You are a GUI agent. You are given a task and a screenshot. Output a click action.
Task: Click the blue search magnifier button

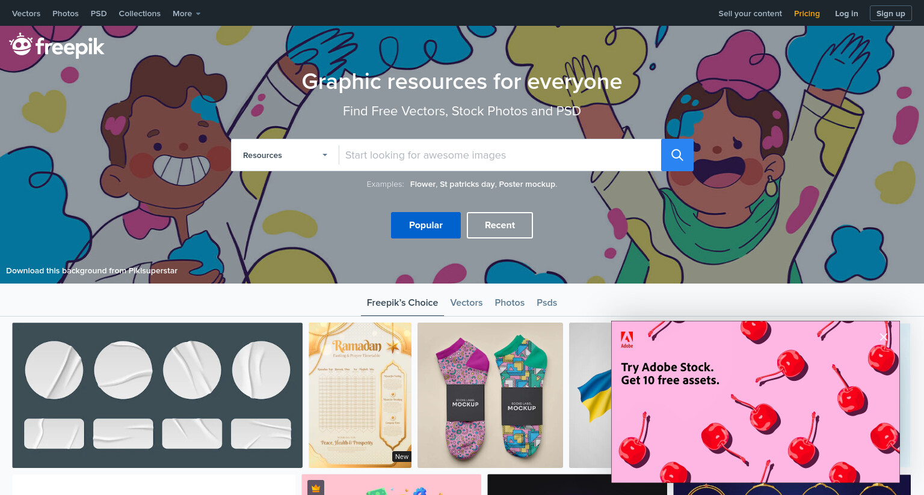[677, 155]
